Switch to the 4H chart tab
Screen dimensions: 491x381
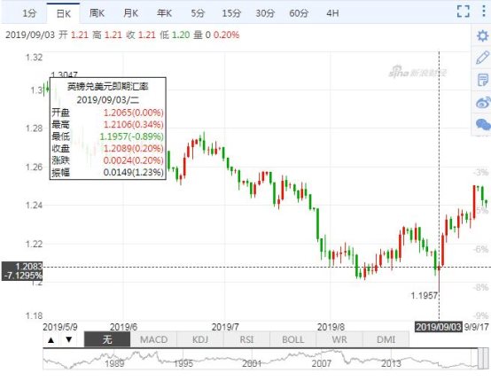pos(332,13)
